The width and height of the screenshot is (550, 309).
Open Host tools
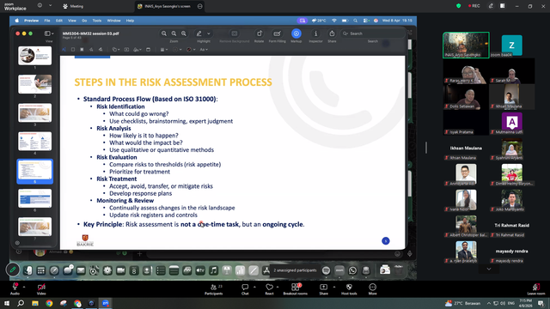pos(349,289)
